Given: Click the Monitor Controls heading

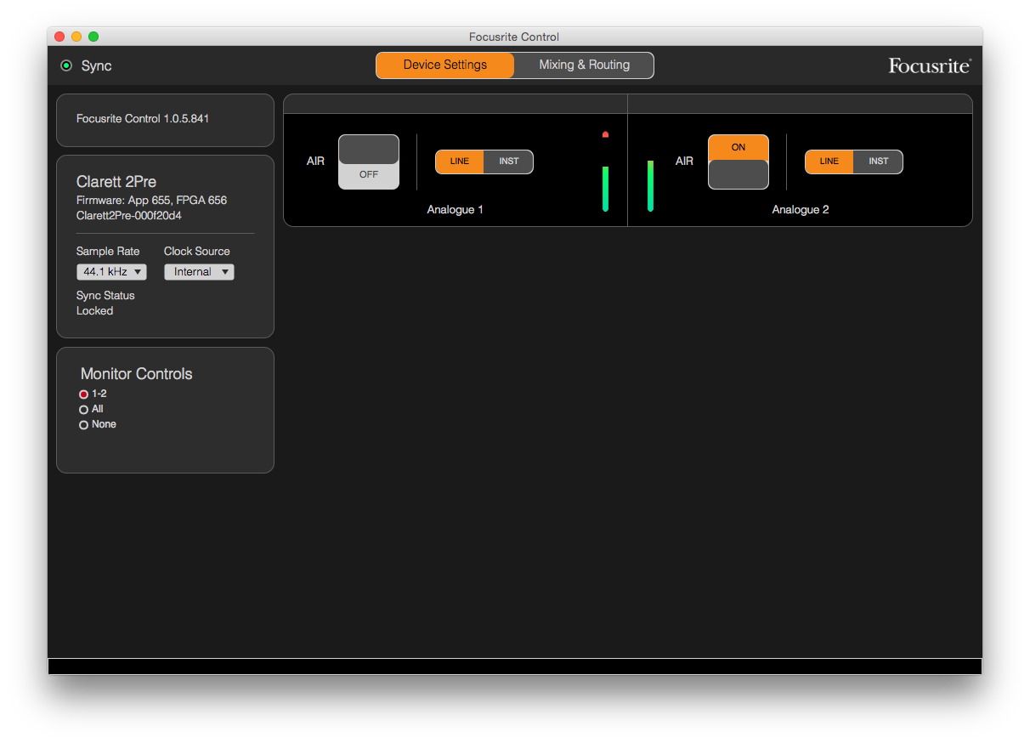Looking at the screenshot, I should coord(136,374).
